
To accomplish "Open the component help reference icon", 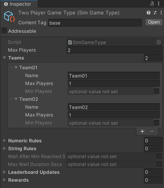I will pos(149,13).
